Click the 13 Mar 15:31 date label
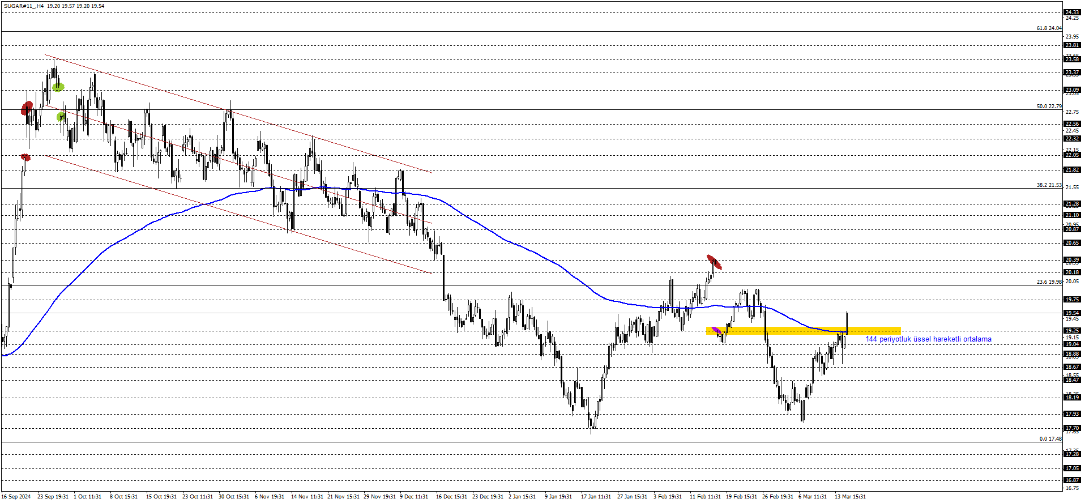Viewport: 1085px width, 503px height. 850,497
